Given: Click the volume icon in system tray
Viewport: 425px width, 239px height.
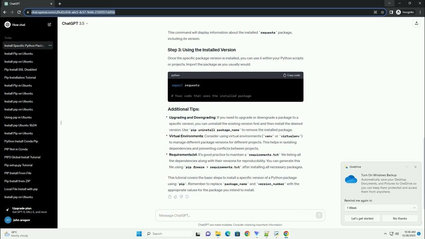Looking at the screenshot, I should point(397,234).
